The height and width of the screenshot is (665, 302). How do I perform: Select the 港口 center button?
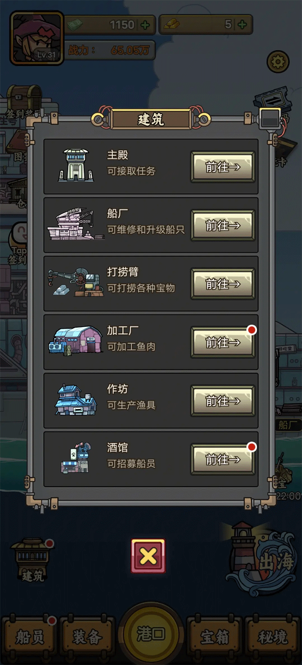(151, 634)
